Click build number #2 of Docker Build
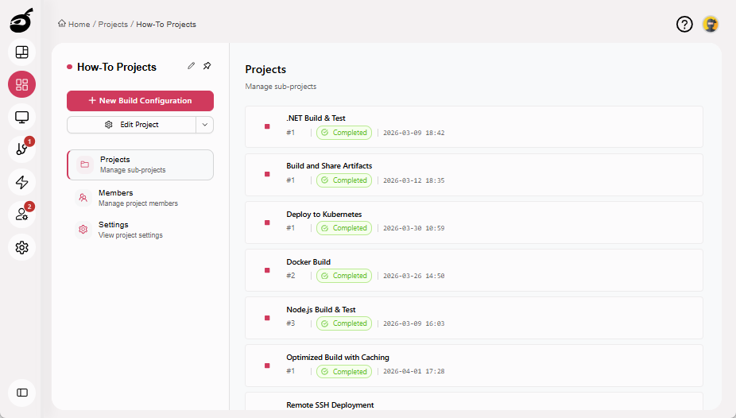This screenshot has height=418, width=736. [x=291, y=276]
